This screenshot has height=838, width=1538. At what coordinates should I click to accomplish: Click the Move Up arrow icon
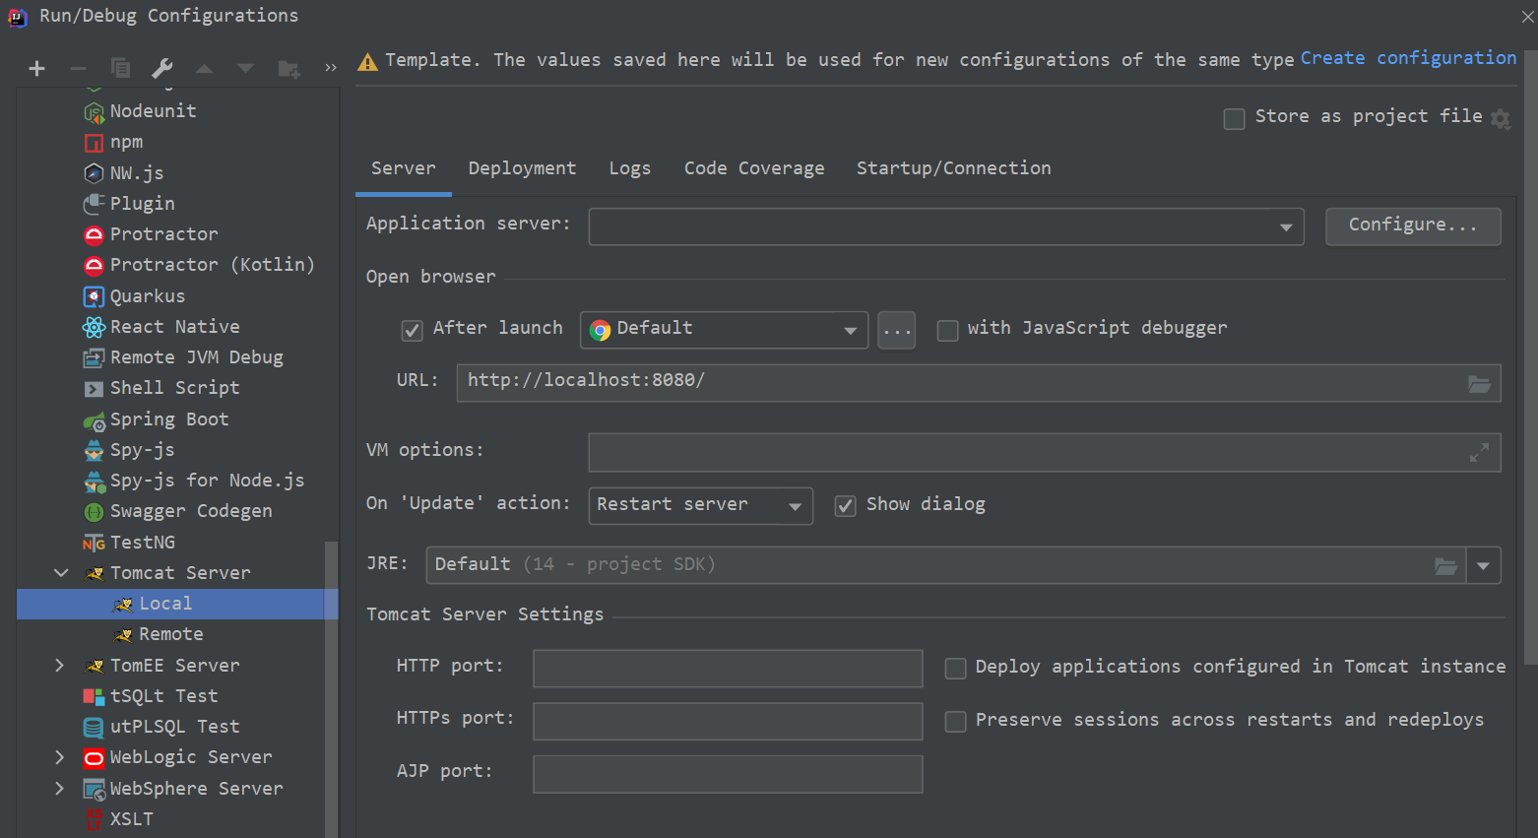(x=204, y=68)
